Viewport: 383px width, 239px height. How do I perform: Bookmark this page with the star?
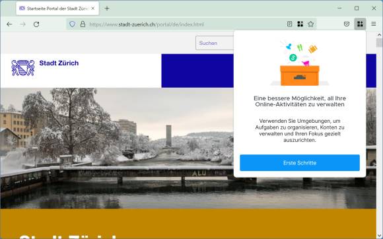click(x=311, y=24)
